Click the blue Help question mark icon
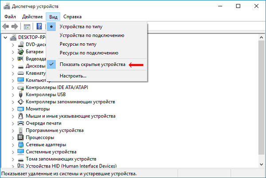This screenshot has width=266, height=178. click(x=39, y=27)
